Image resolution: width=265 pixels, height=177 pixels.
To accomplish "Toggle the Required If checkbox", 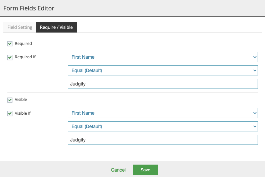I will (x=10, y=57).
